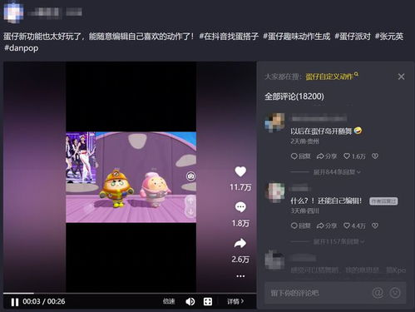415x312 pixels.
Task: Open comments via speech bubble icon
Action: 240,207
